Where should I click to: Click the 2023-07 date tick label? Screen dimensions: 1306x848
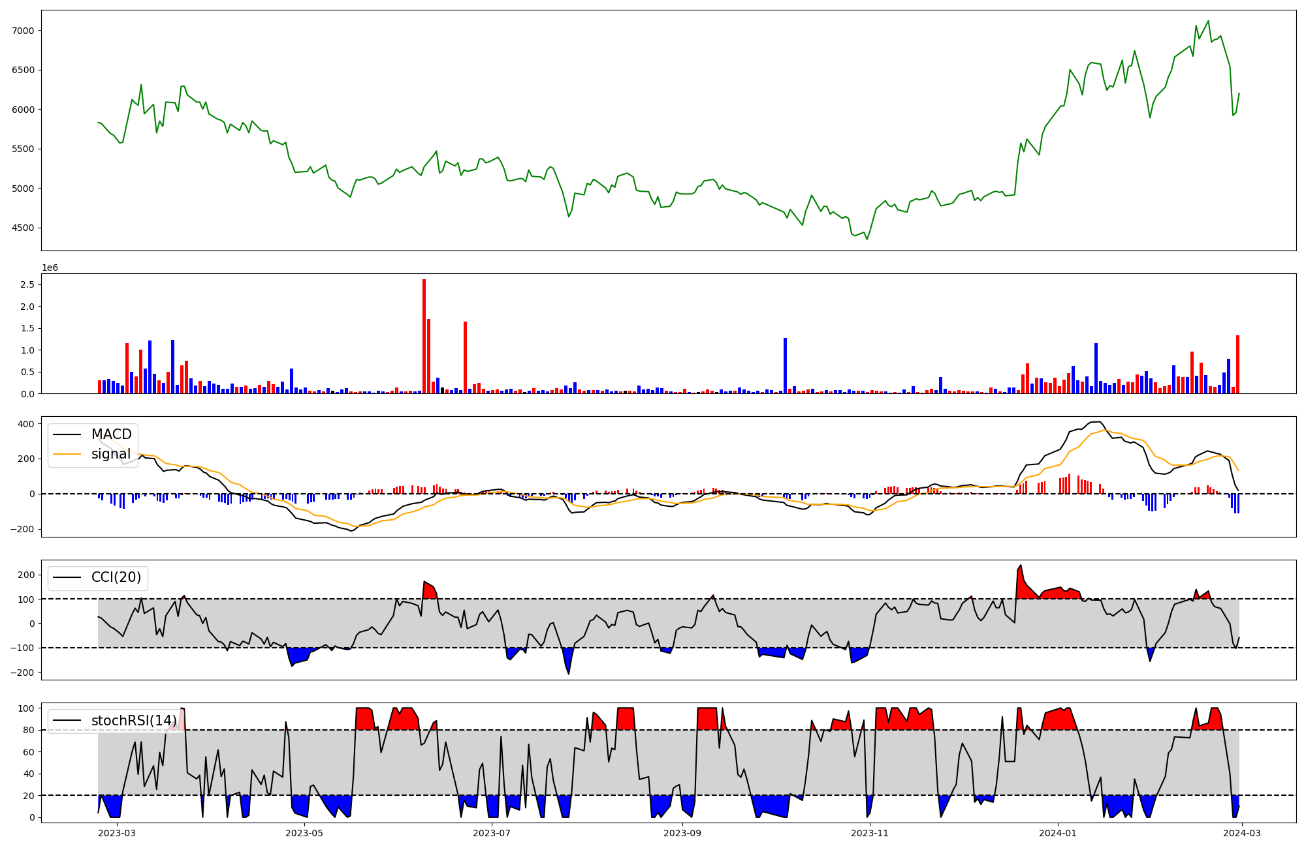pyautogui.click(x=491, y=832)
